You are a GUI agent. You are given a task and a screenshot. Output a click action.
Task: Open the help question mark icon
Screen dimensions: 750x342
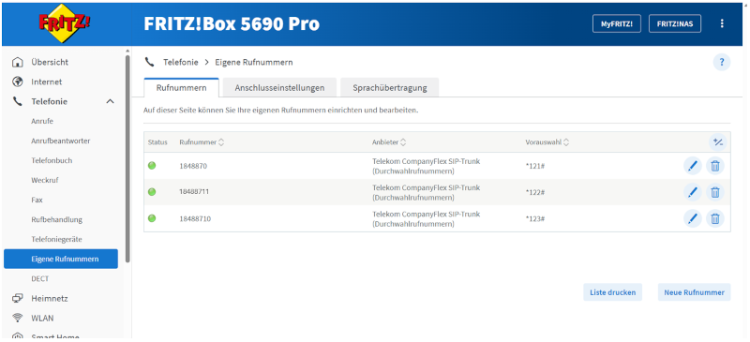tap(722, 62)
